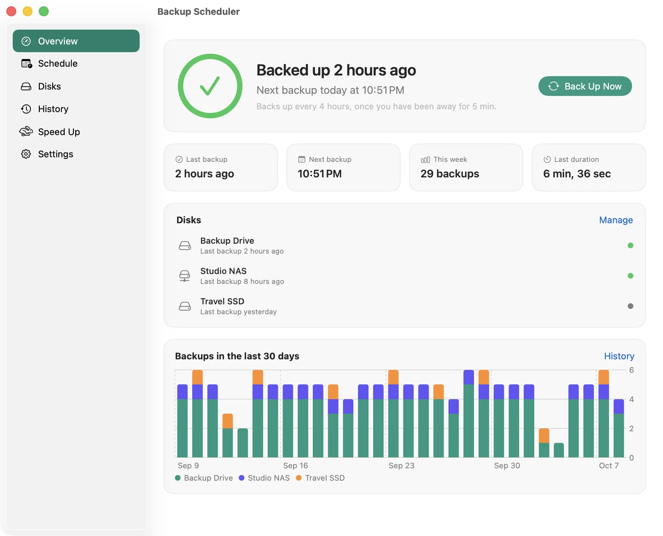Click the '10:51 PM' next backup value
663x536 pixels.
pos(320,174)
